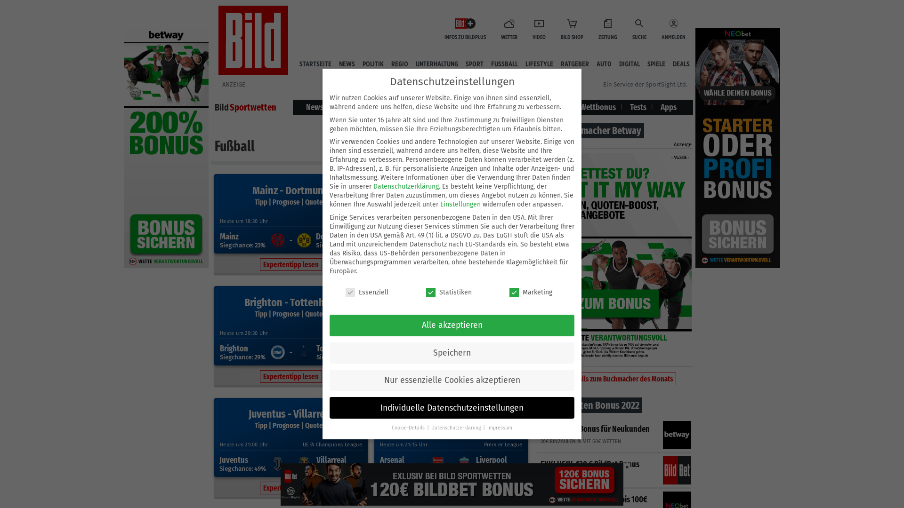Open the Individuelle Datenschutzeinstellungen section
The image size is (904, 508).
click(x=452, y=407)
